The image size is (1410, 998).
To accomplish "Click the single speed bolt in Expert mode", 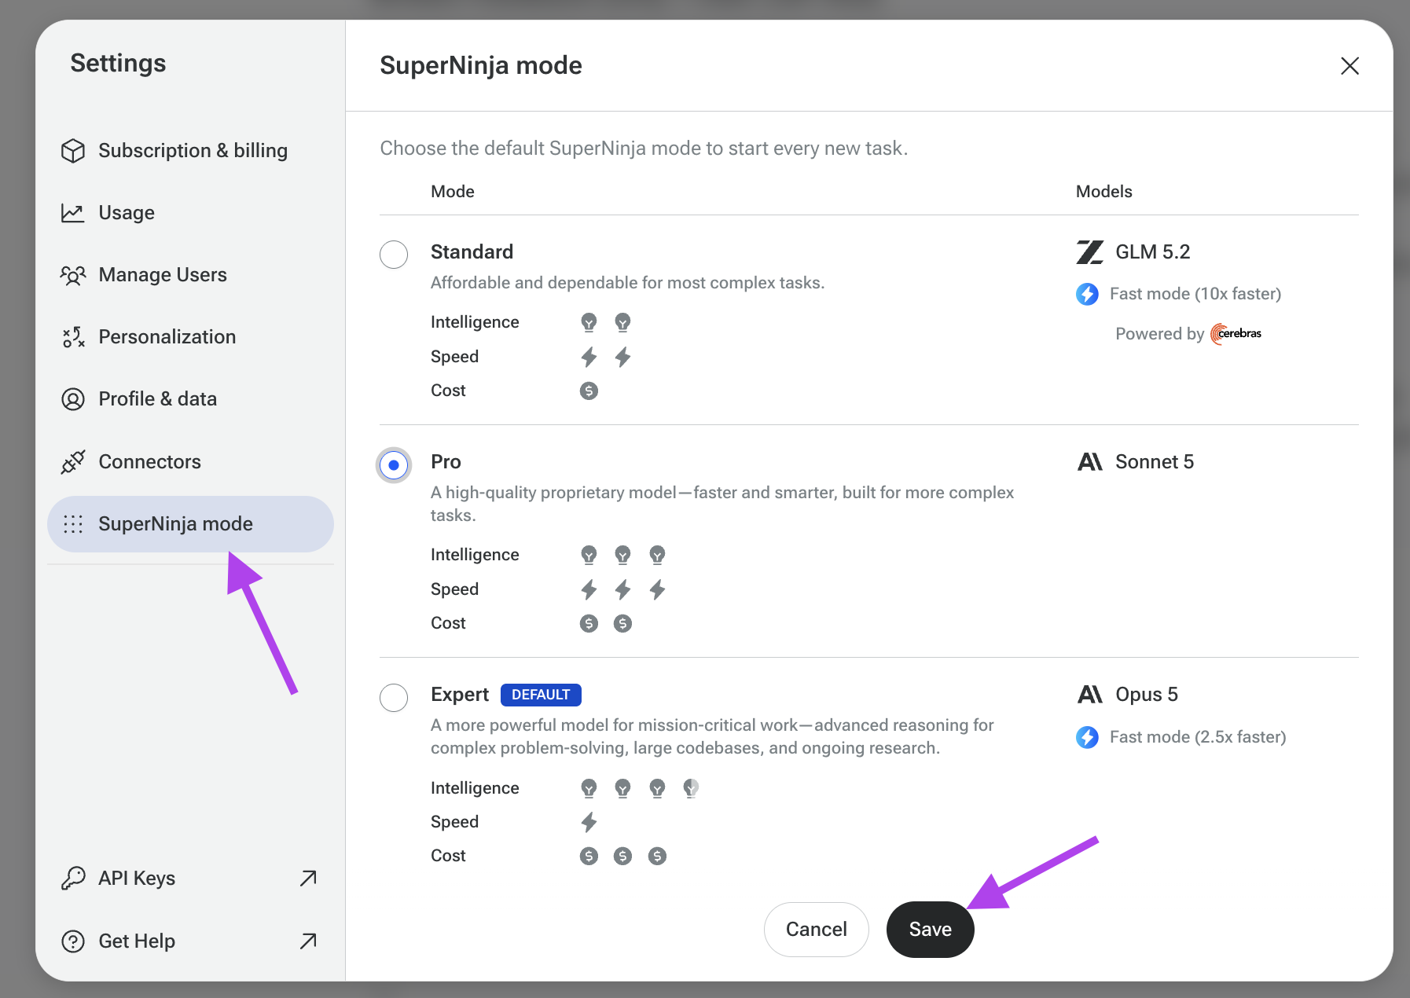I will 589,822.
